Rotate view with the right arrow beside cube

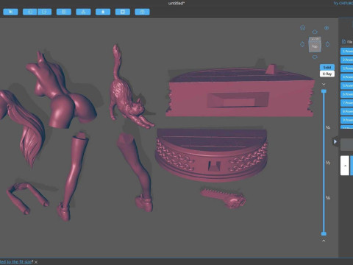327,44
